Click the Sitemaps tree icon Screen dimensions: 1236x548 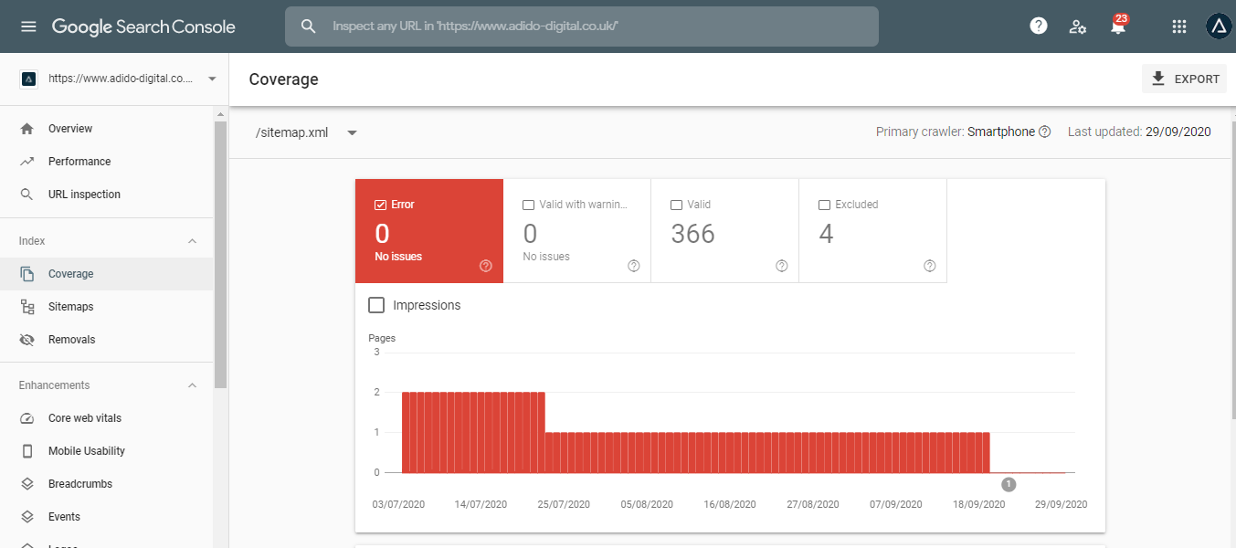(x=27, y=307)
